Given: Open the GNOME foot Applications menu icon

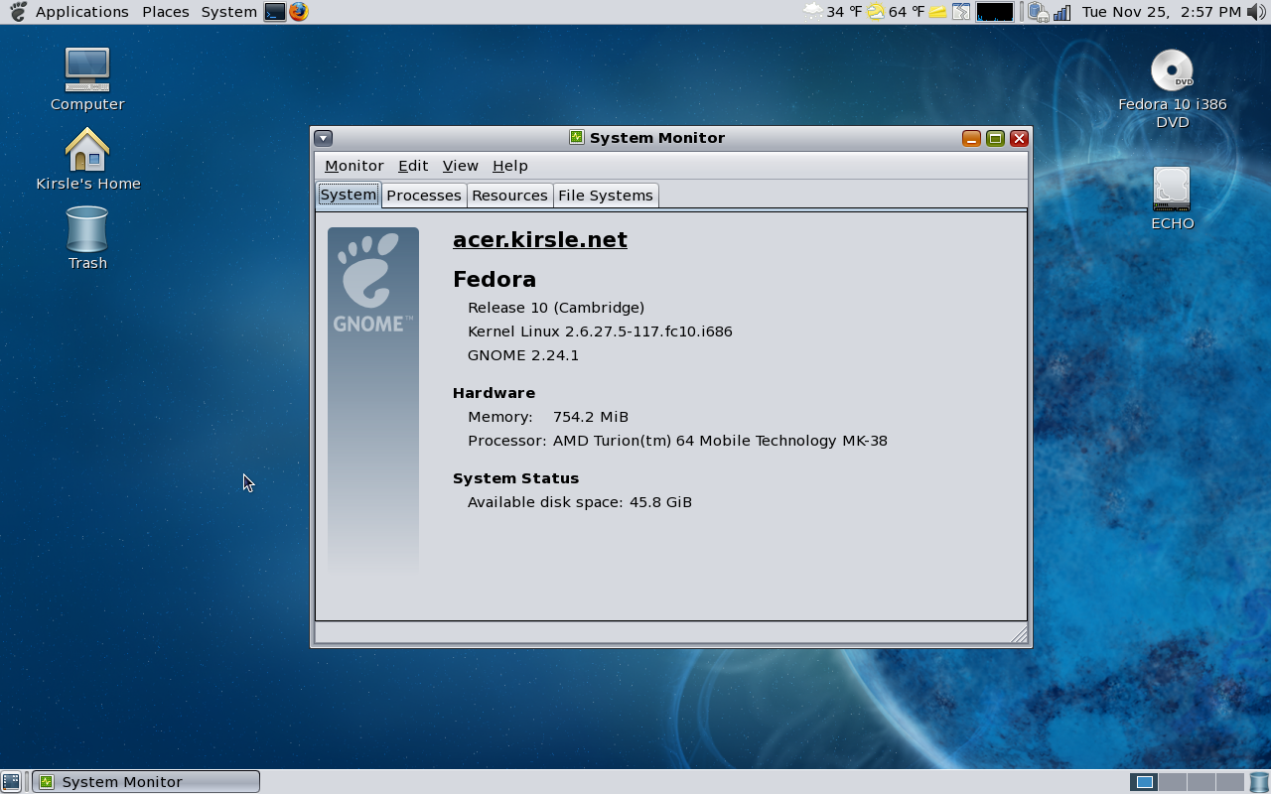Looking at the screenshot, I should (x=17, y=12).
